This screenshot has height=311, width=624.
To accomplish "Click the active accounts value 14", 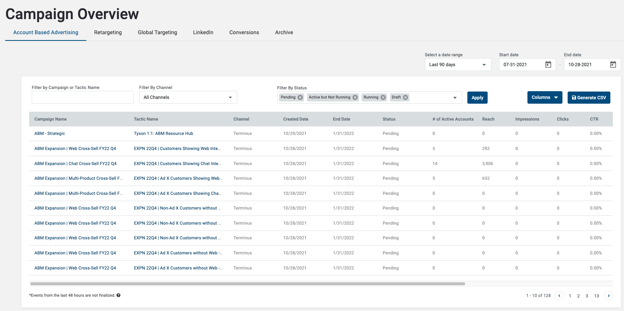I will coord(435,164).
